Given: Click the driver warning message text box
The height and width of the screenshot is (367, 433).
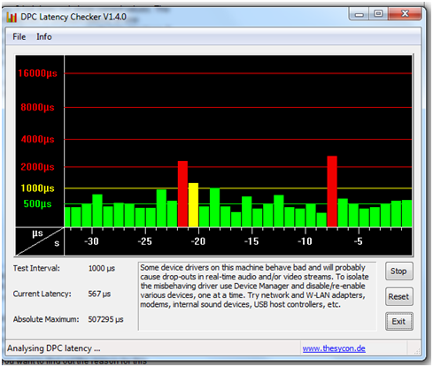Looking at the screenshot, I should click(257, 296).
